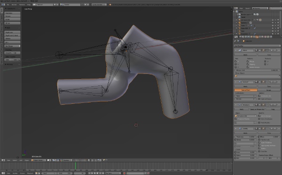Toggle render visibility on Mirror modifier header
The image size is (282, 175).
(x=256, y=51)
